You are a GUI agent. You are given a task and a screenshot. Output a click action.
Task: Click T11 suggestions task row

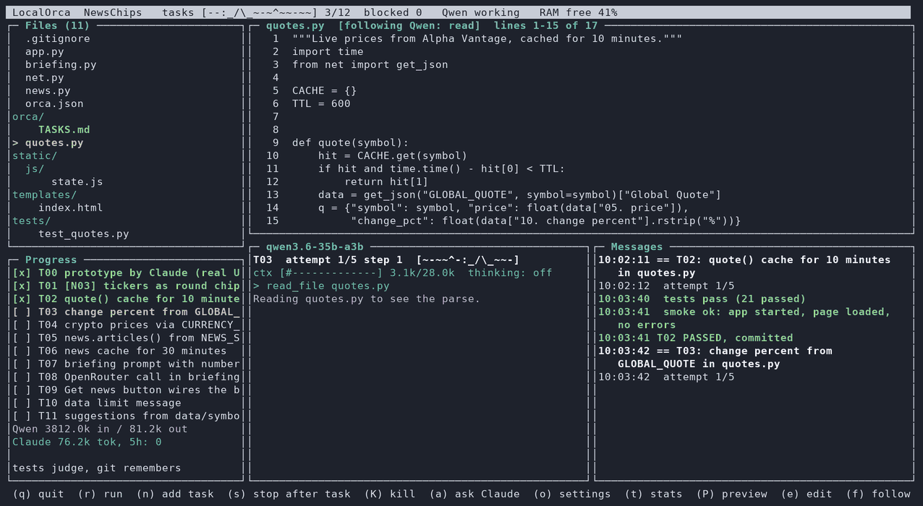(x=126, y=416)
